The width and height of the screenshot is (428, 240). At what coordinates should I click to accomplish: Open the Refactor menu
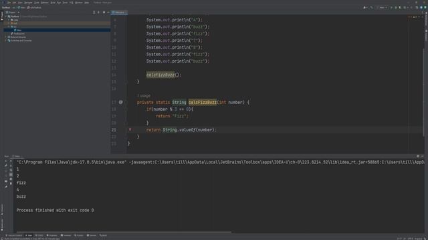(x=45, y=3)
